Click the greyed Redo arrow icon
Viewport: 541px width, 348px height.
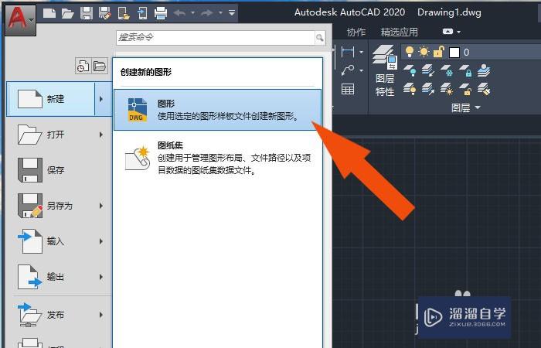click(206, 13)
